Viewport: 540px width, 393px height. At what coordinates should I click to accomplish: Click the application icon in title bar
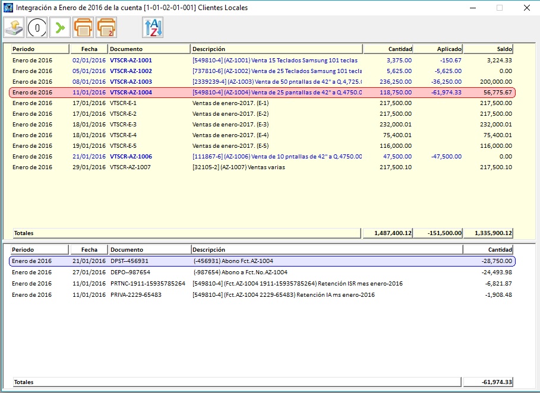coord(8,8)
